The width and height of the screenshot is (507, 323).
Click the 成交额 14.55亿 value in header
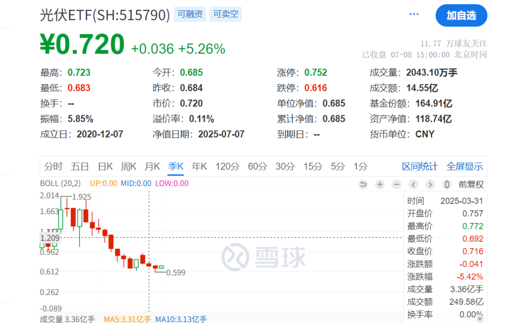[x=422, y=88]
